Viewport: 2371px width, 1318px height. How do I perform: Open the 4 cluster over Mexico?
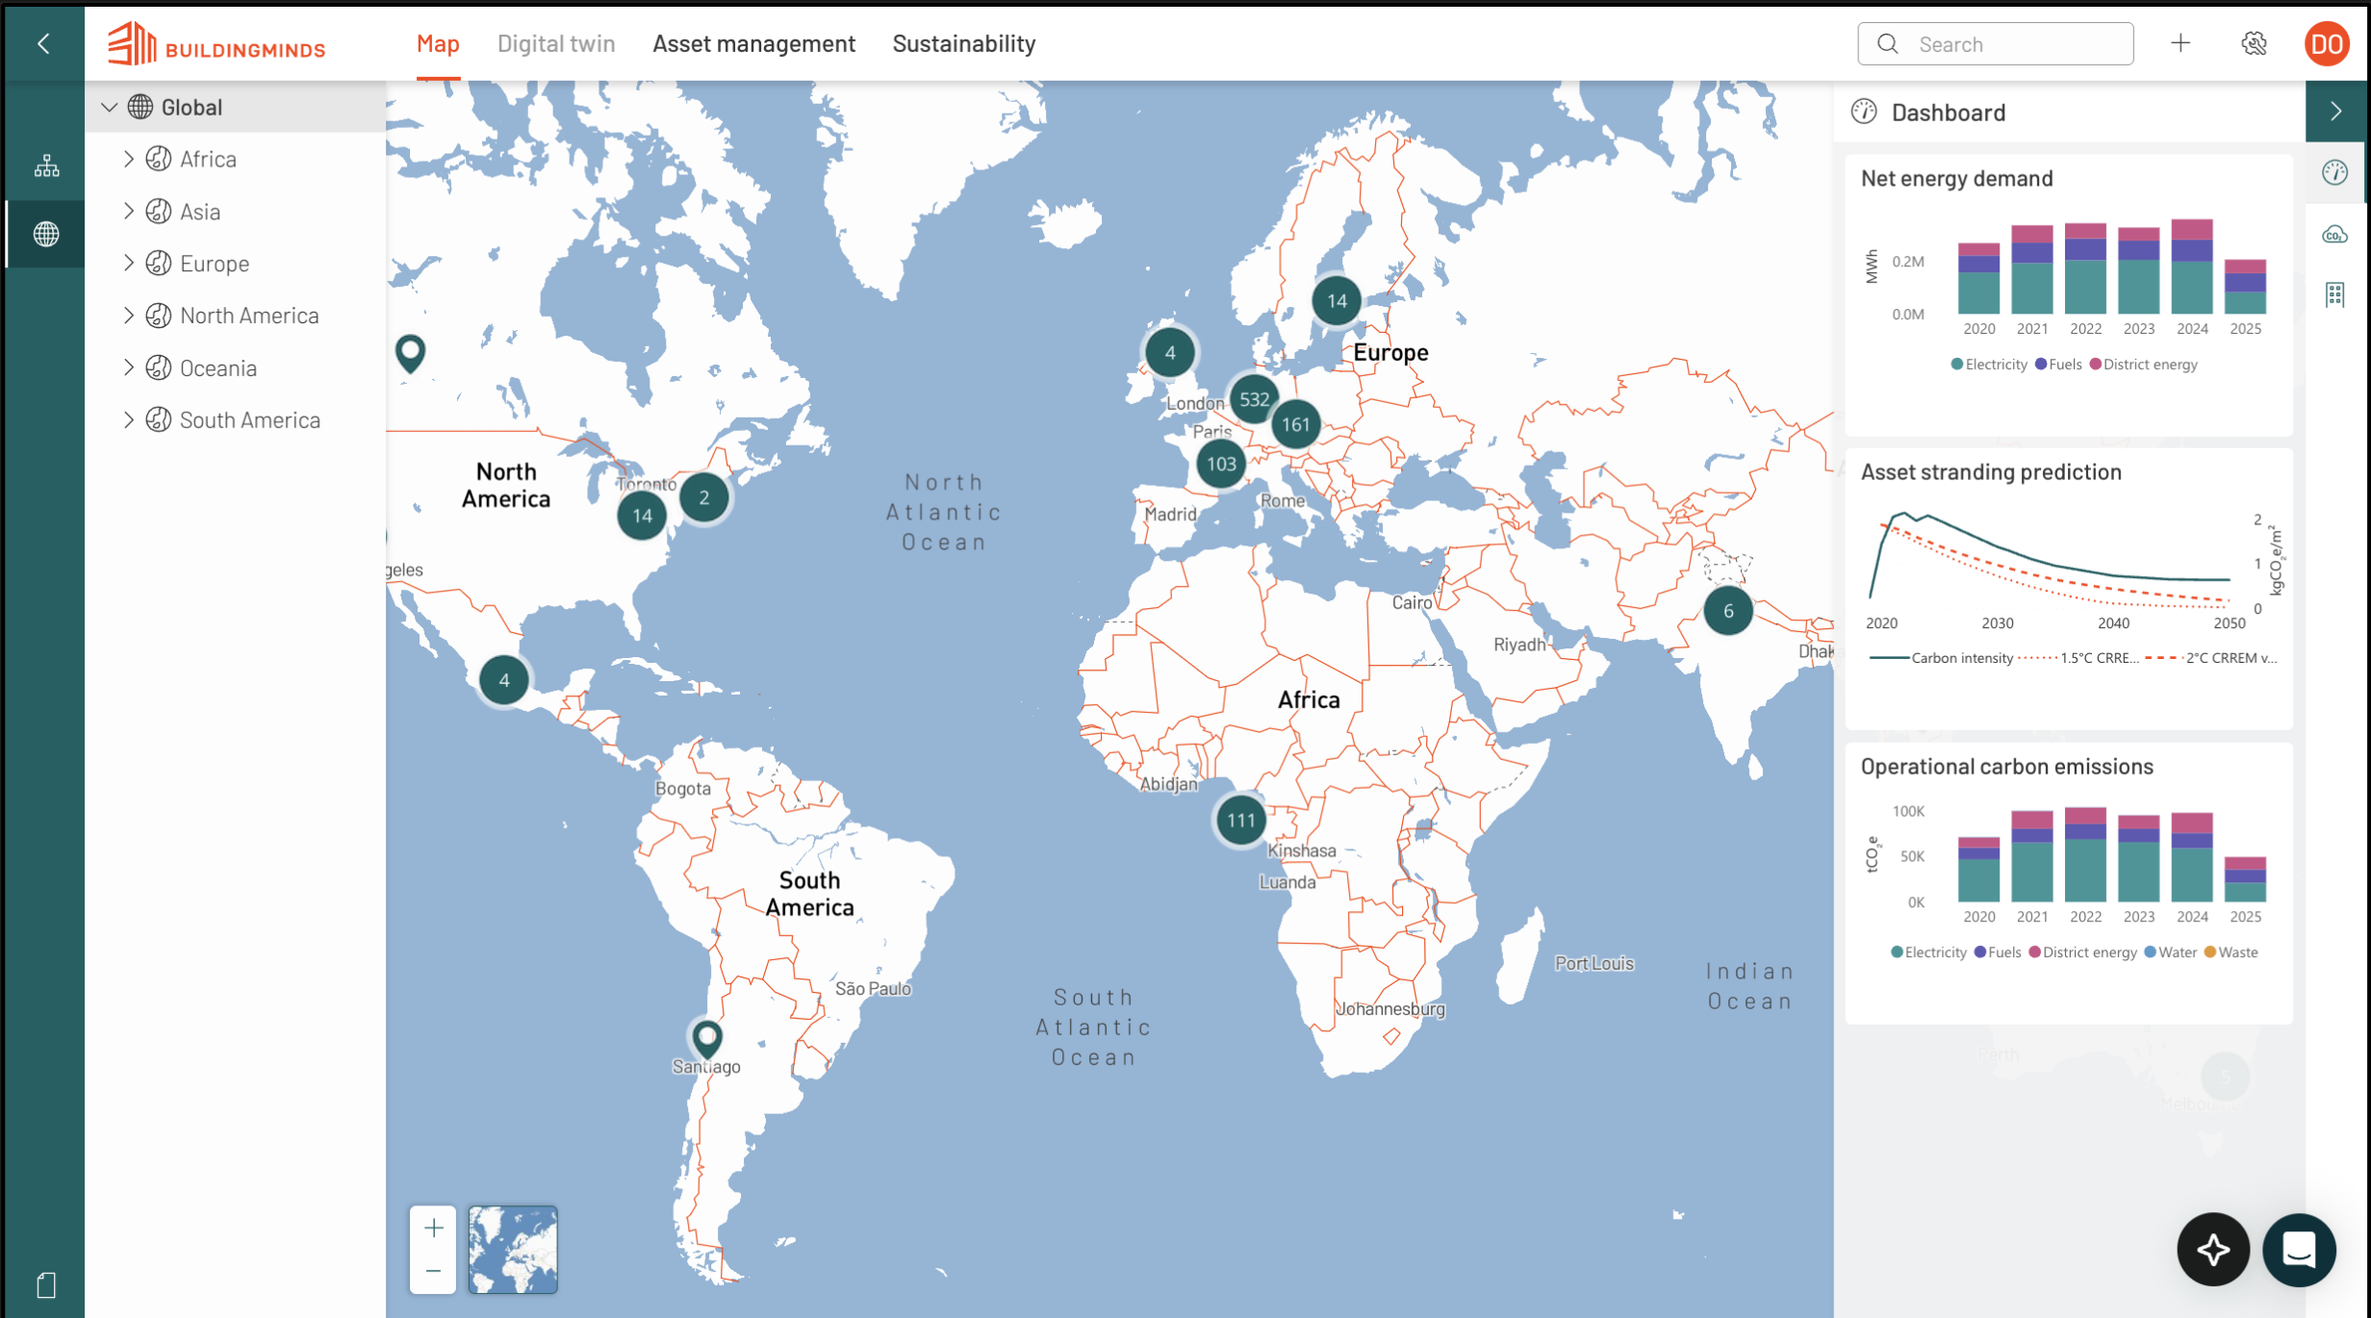503,680
